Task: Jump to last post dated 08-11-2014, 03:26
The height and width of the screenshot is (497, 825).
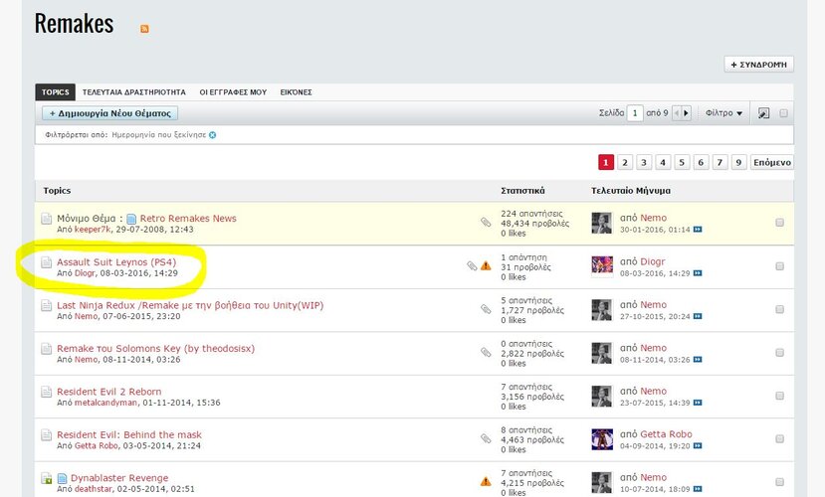Action: [x=698, y=360]
